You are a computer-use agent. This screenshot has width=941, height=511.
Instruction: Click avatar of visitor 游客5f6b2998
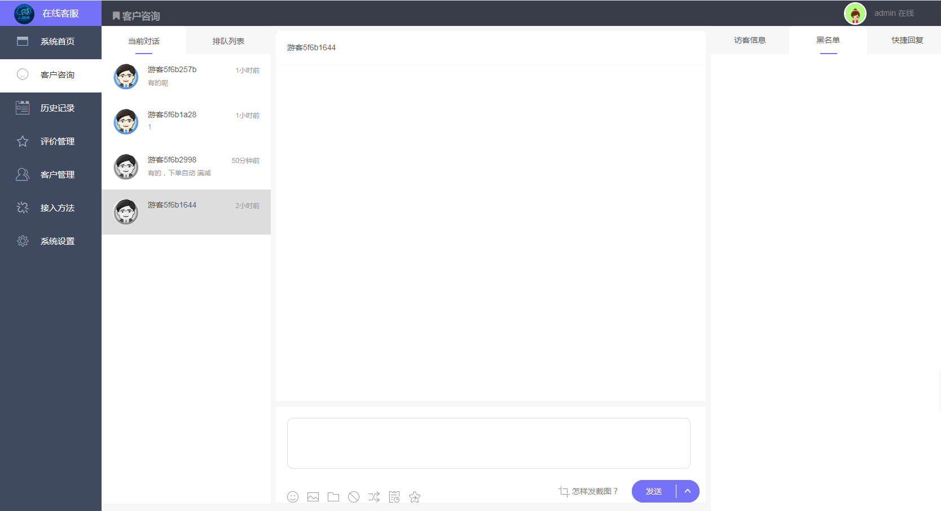(x=126, y=166)
